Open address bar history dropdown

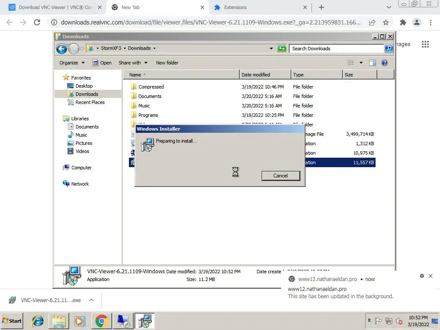271,48
